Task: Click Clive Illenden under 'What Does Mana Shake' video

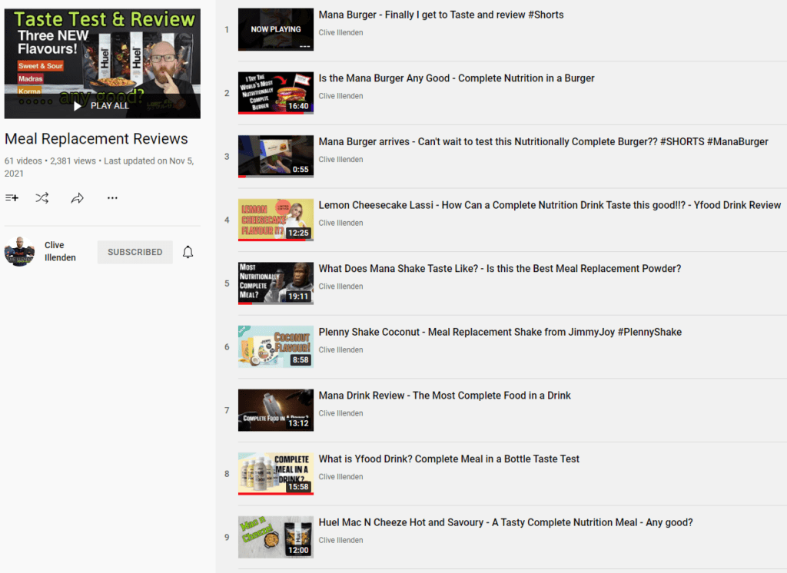Action: (x=340, y=286)
